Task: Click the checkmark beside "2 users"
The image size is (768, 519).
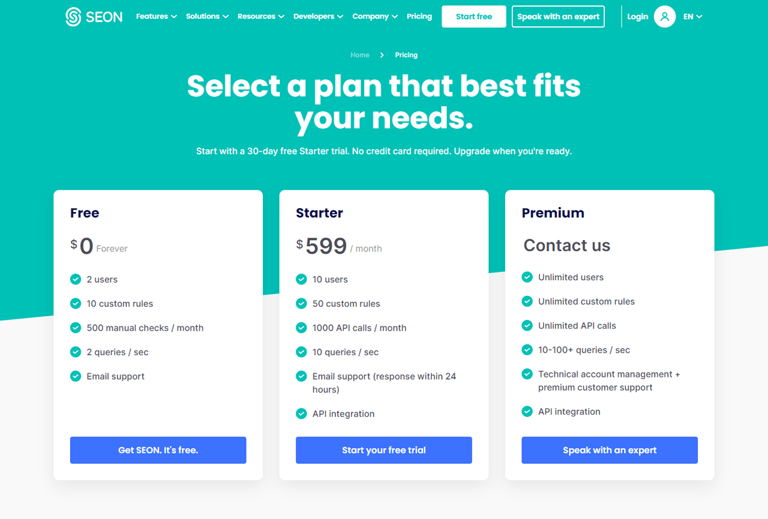Action: [75, 279]
